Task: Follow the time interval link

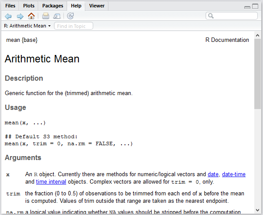Action: tap(51, 182)
